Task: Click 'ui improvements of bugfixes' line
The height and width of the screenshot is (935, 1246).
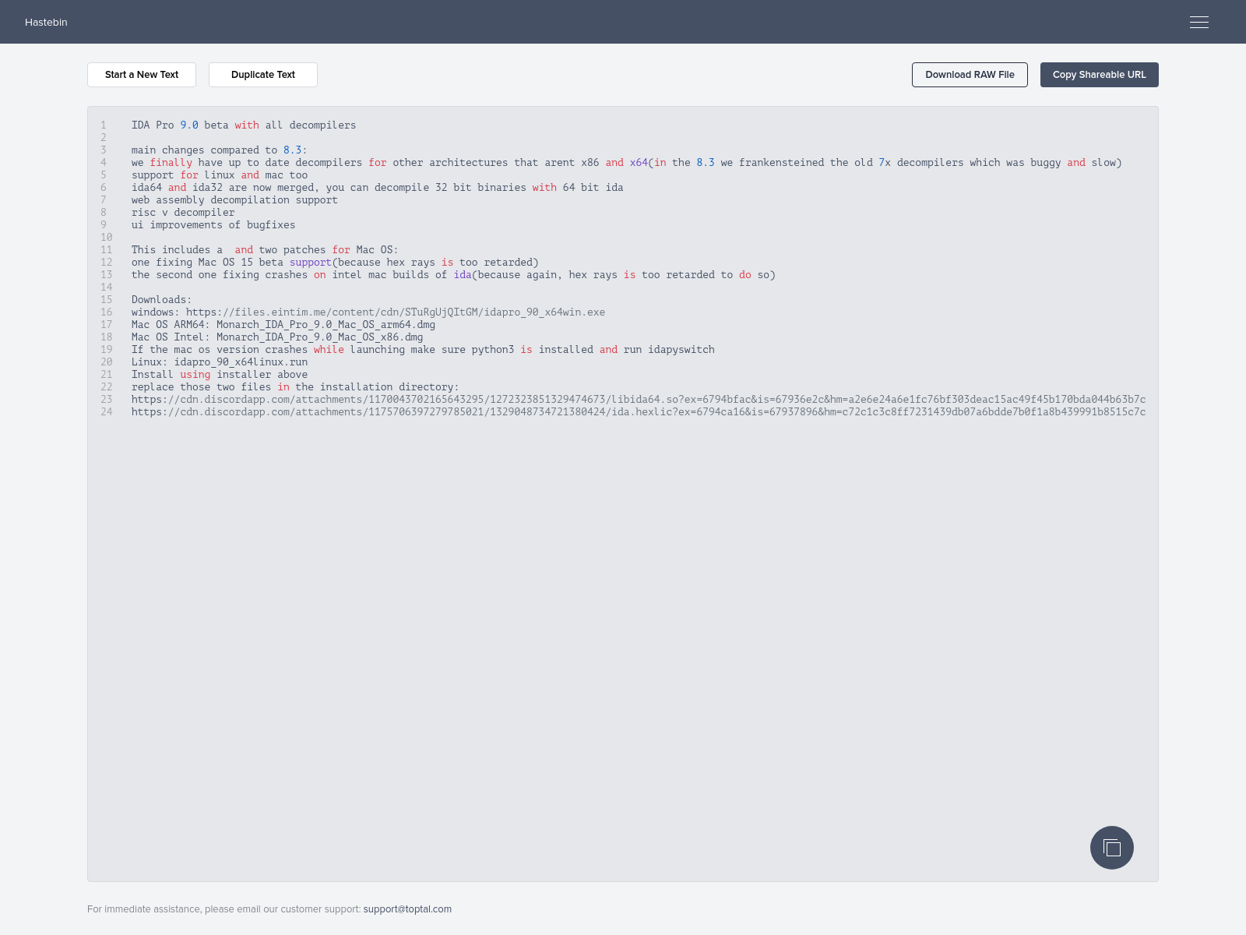Action: (x=213, y=225)
